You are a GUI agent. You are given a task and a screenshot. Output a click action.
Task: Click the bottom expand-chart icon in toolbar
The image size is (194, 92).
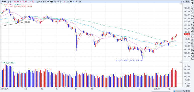pyautogui.click(x=192, y=59)
